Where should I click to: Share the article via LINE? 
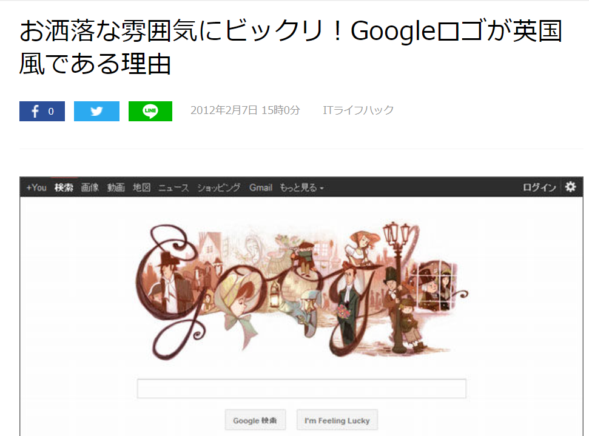point(150,111)
